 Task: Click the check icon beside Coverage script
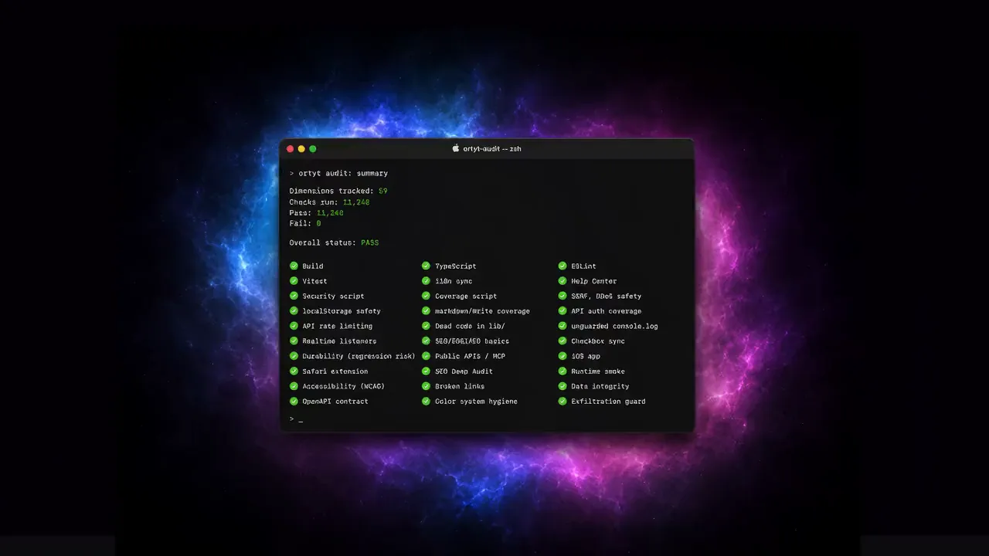(x=426, y=296)
